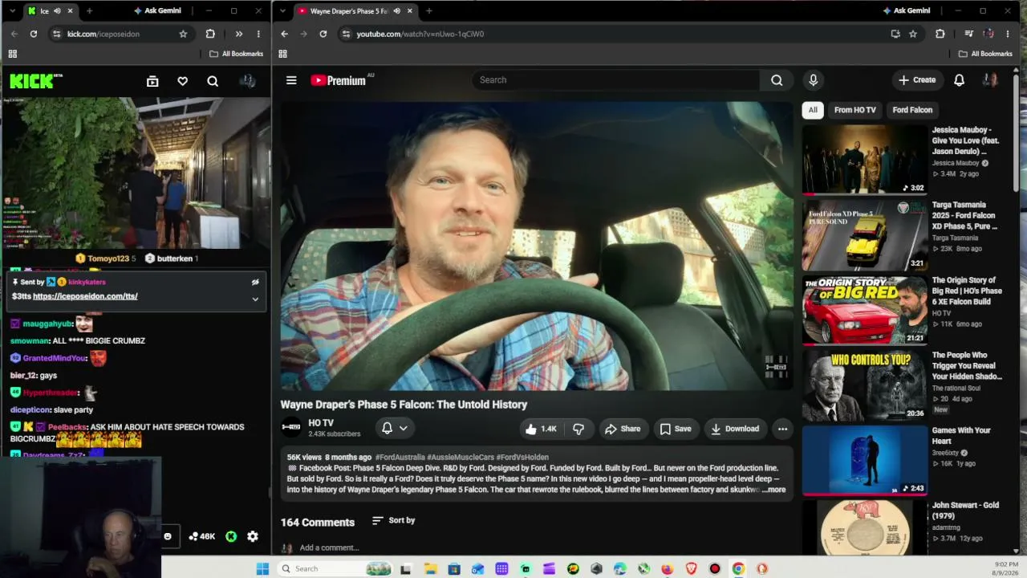Select the From HO TV filter chip
Screen dimensions: 1027x578
coord(854,110)
